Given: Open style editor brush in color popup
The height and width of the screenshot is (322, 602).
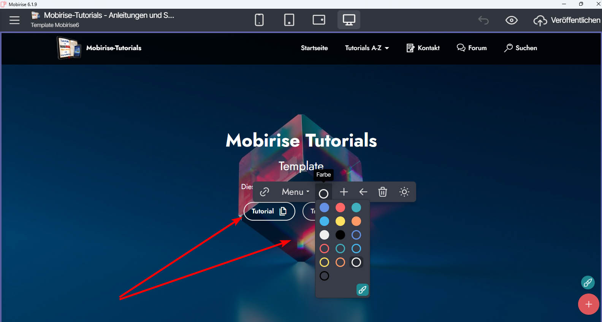Looking at the screenshot, I should coord(363,290).
